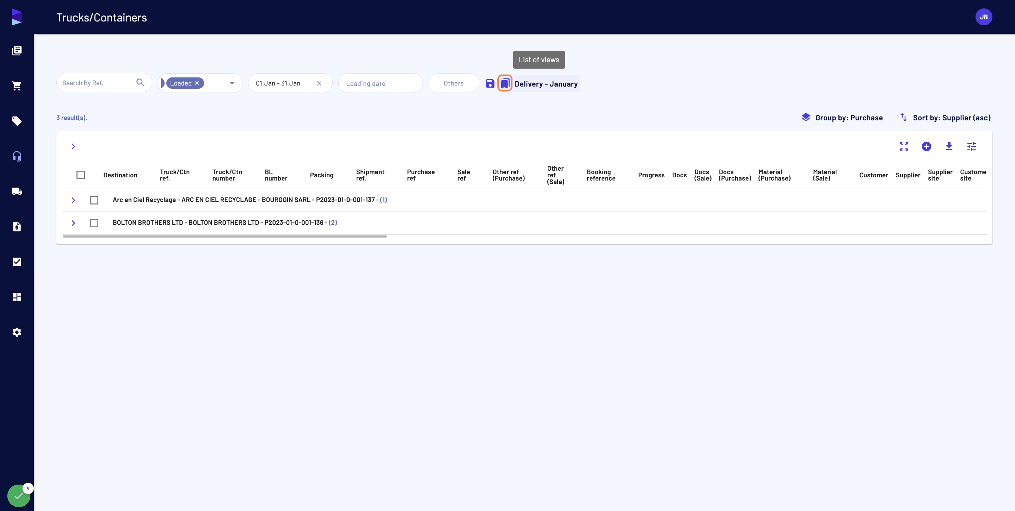Open the column settings sliders icon
The width and height of the screenshot is (1015, 511).
point(972,146)
